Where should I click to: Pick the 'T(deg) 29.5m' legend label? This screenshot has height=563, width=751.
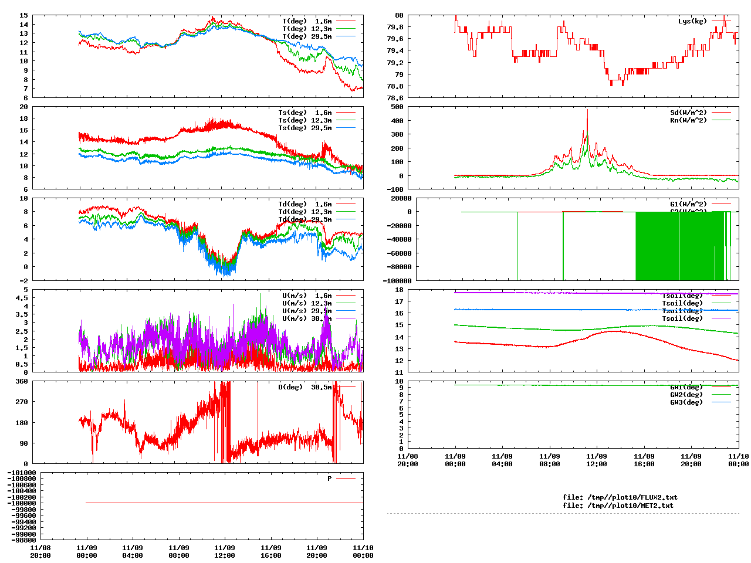(x=307, y=36)
